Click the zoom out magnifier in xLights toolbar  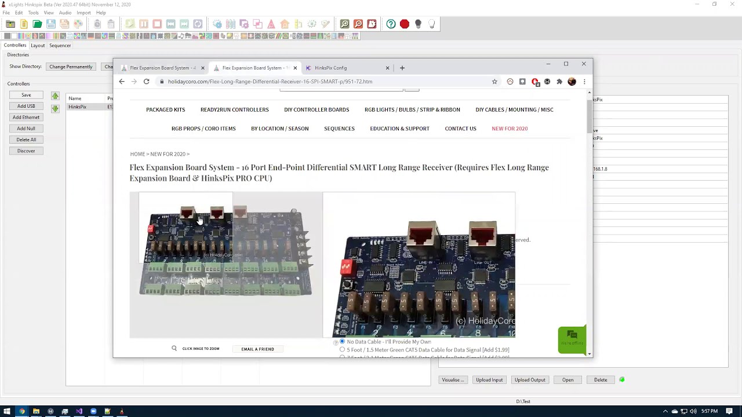(358, 24)
